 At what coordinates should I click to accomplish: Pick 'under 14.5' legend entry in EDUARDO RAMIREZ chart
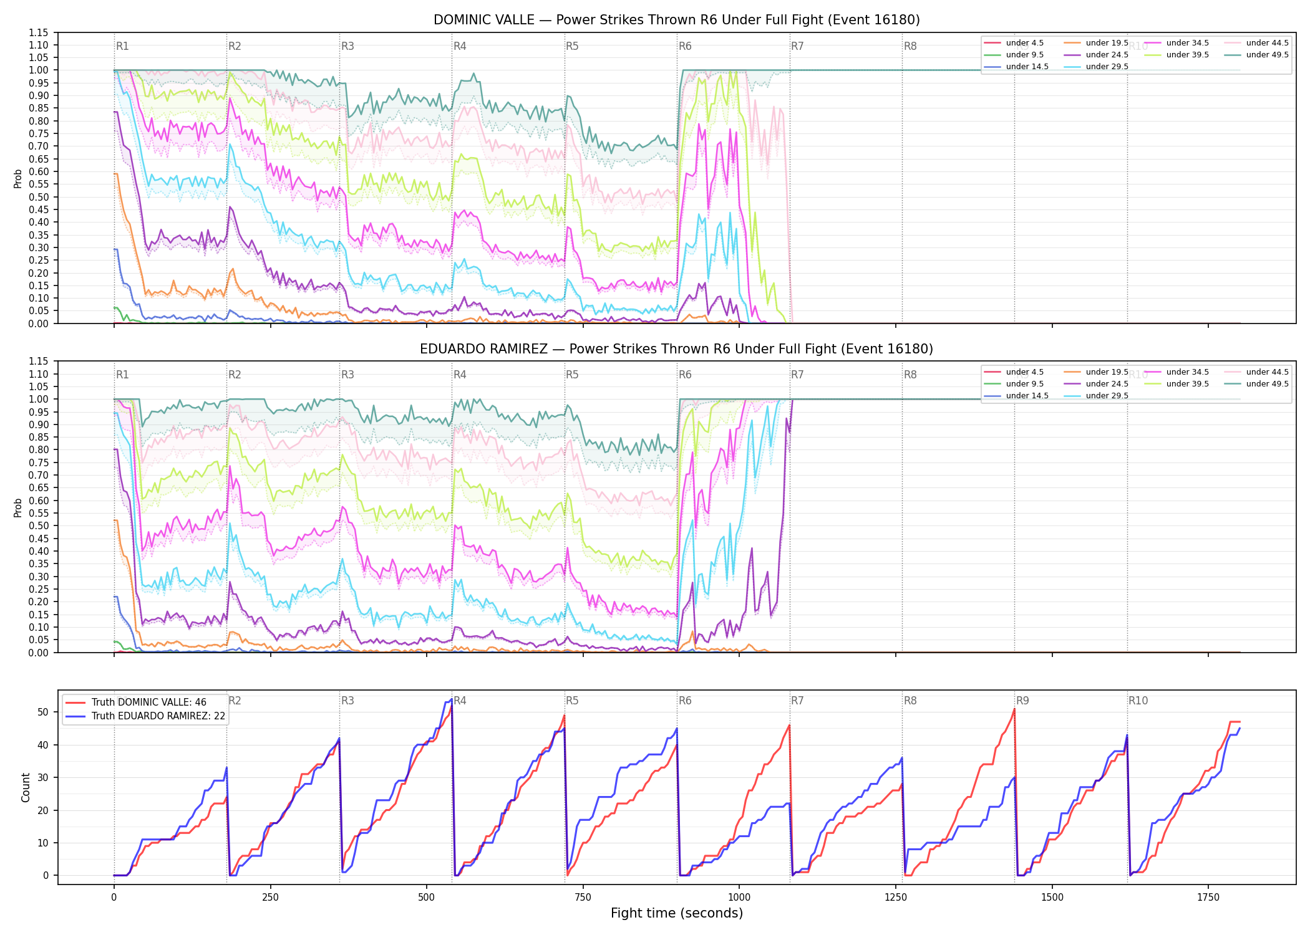[1016, 396]
